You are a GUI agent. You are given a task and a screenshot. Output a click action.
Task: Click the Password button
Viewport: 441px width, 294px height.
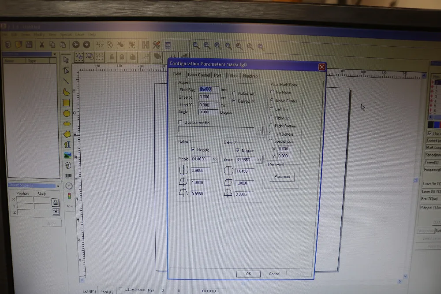click(x=282, y=176)
